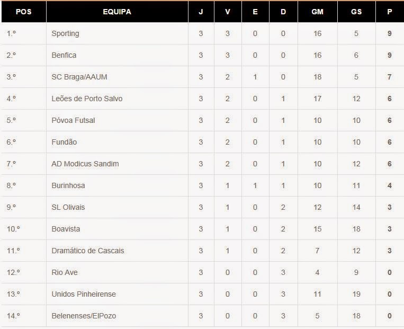Select AD Modicus Sandim team
The height and width of the screenshot is (329, 404).
(85, 164)
